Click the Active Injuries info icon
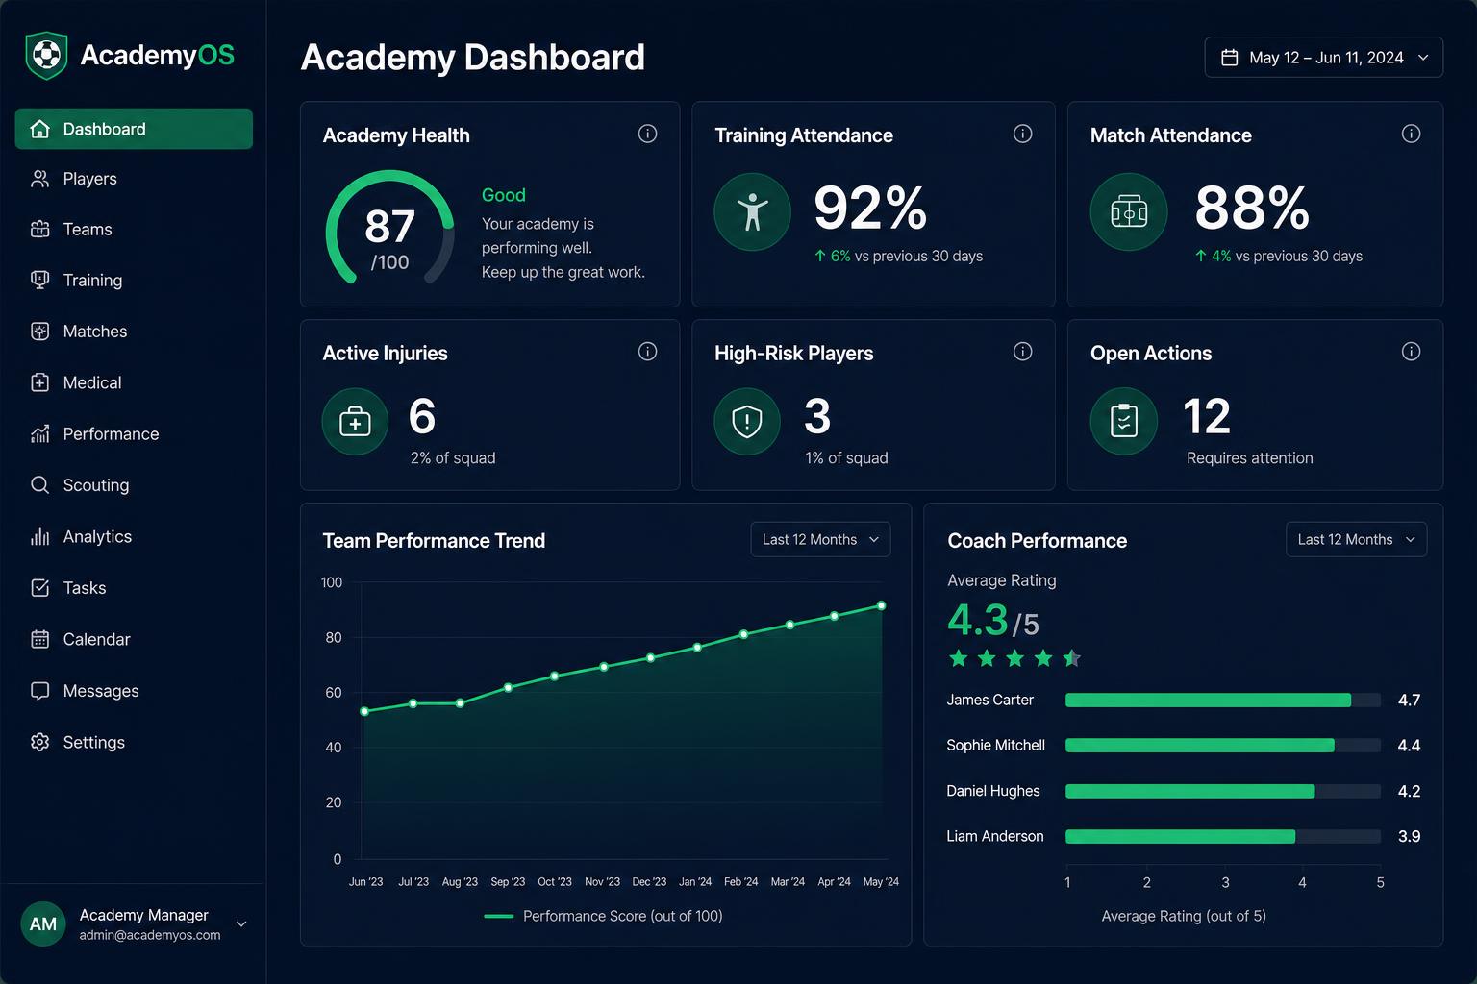The image size is (1477, 984). point(648,352)
